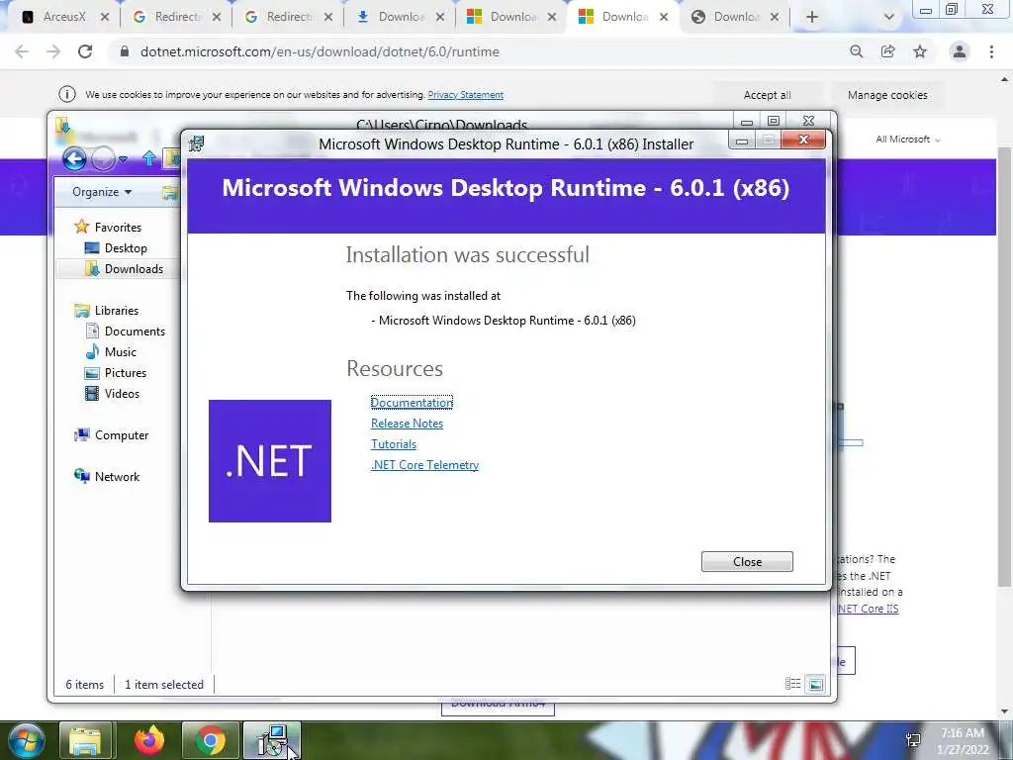Switch to Download tab with arrow icon
This screenshot has height=760, width=1013.
tap(400, 17)
